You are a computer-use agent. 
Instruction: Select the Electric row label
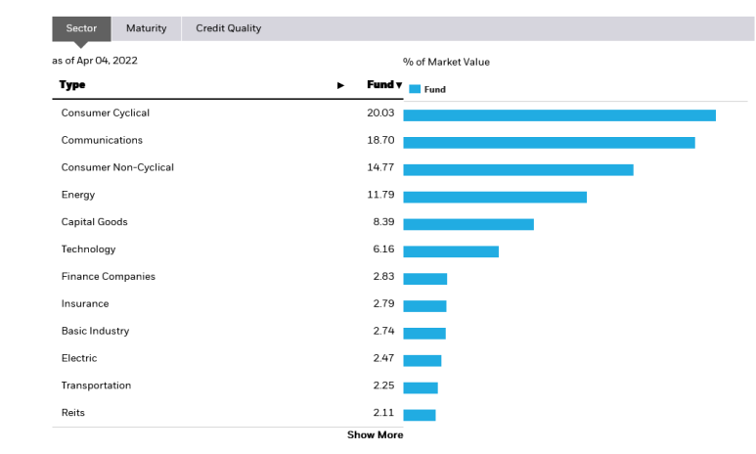click(x=79, y=358)
